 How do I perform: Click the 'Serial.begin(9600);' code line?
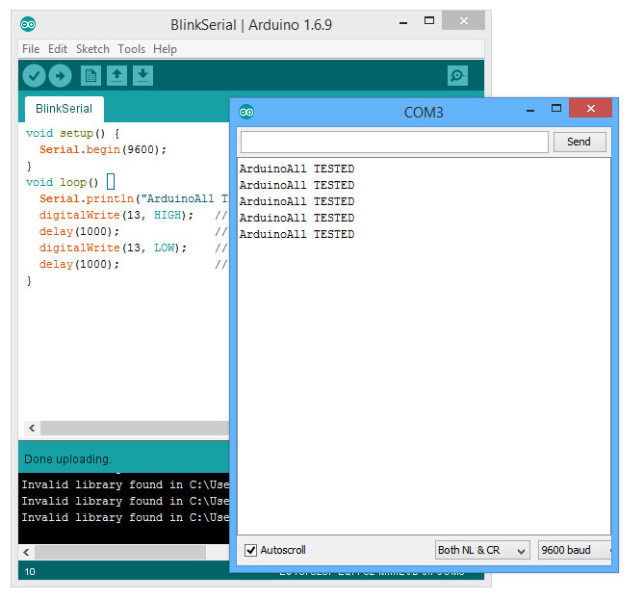pyautogui.click(x=103, y=149)
